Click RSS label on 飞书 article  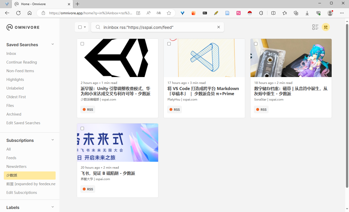(88, 189)
